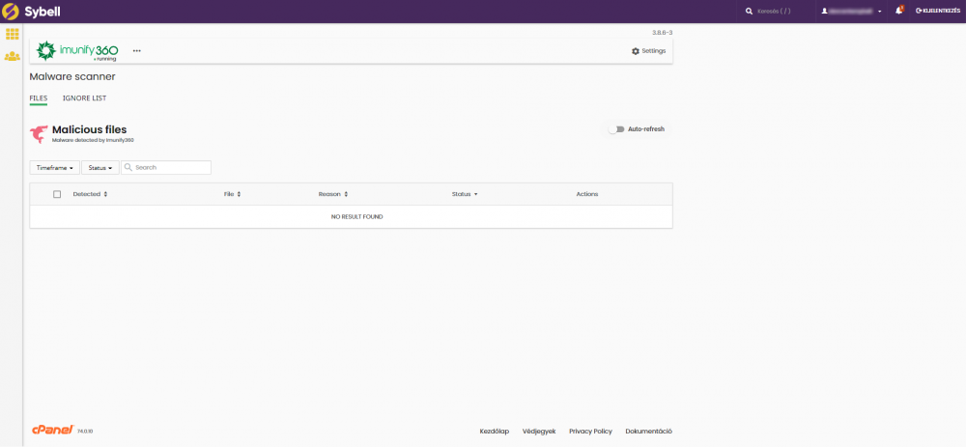Open the Privacy Policy footer link
966x447 pixels.
coord(590,431)
